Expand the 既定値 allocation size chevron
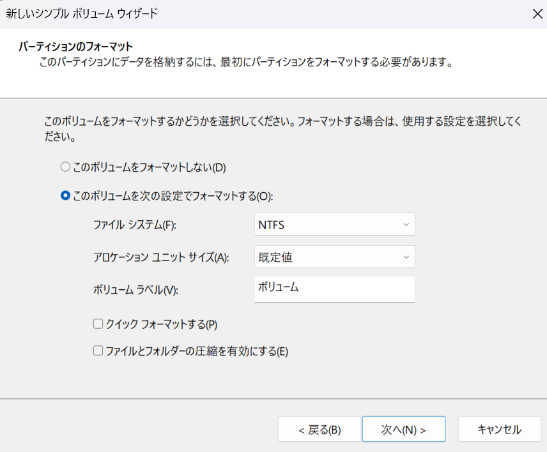The image size is (547, 452). coord(406,257)
